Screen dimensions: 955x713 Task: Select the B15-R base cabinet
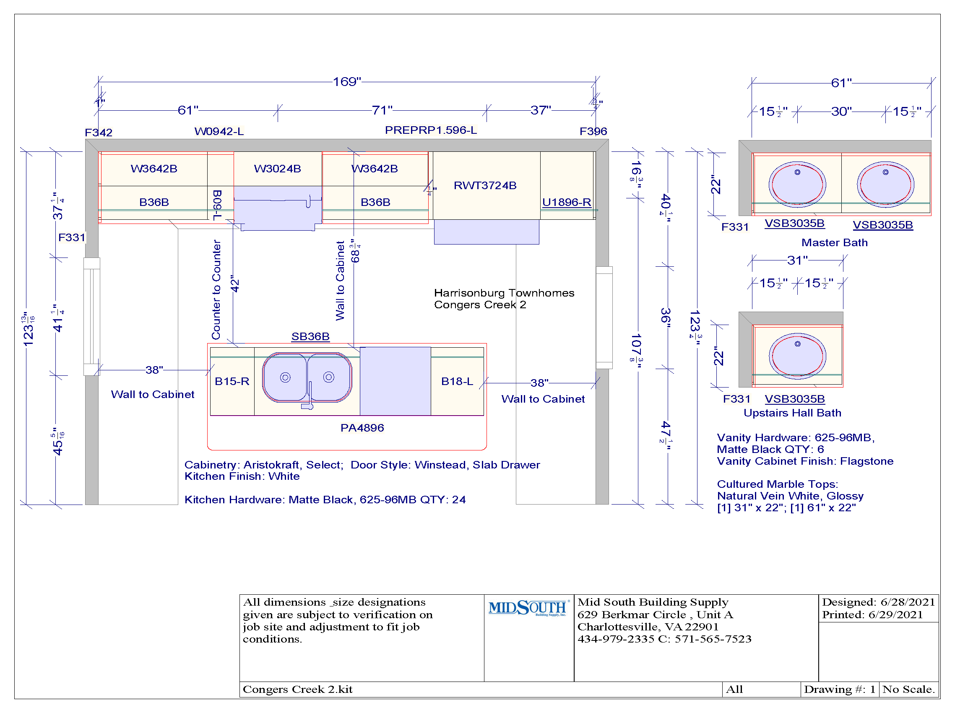(x=232, y=382)
